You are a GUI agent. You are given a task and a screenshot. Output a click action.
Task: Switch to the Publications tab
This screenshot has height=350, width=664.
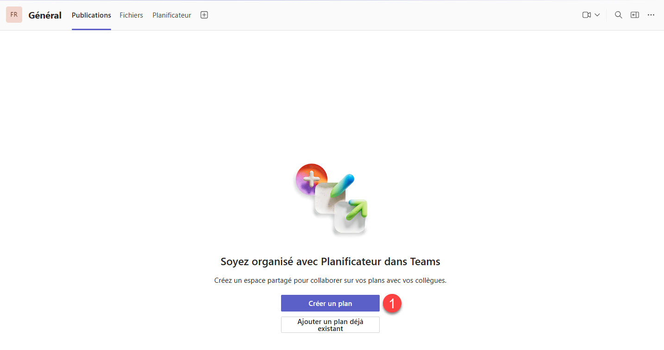pos(91,15)
